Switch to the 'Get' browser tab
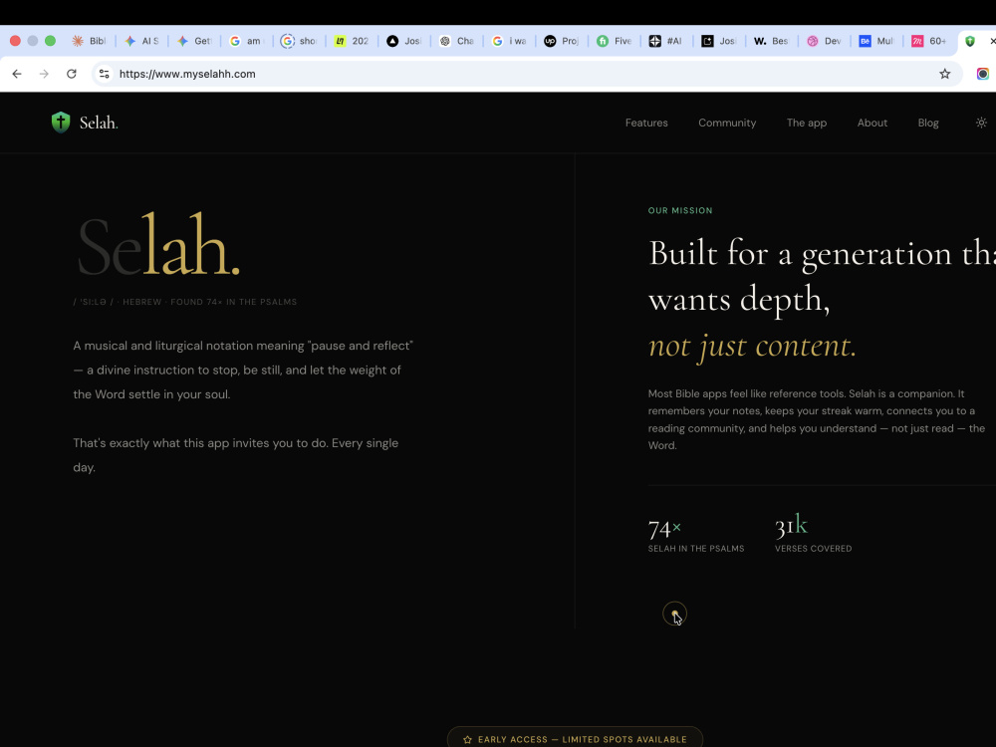 coord(194,41)
